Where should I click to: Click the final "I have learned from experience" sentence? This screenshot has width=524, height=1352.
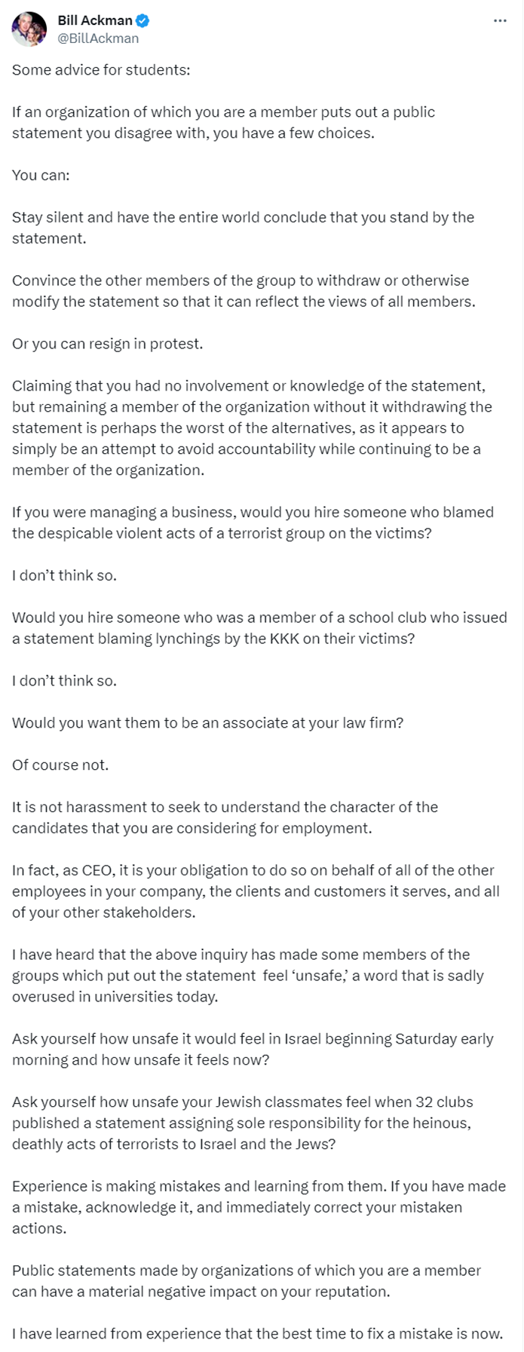click(x=257, y=1333)
